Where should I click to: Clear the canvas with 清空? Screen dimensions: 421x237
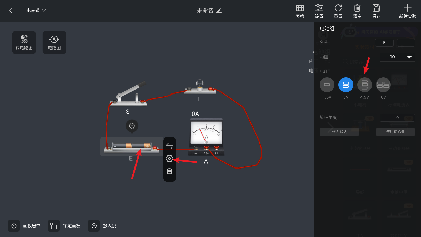(357, 11)
